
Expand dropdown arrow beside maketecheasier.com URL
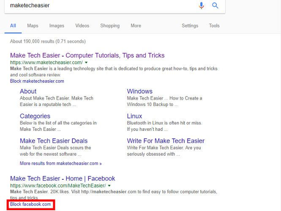86,62
